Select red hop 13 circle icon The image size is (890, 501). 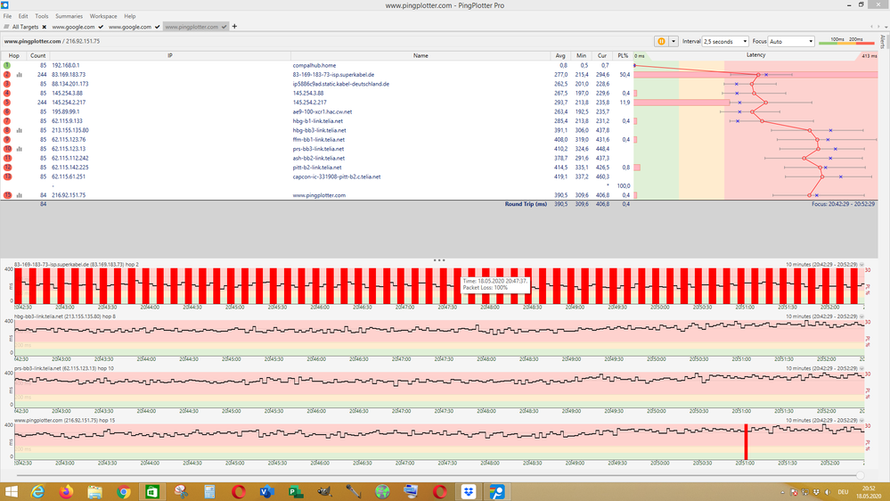7,177
